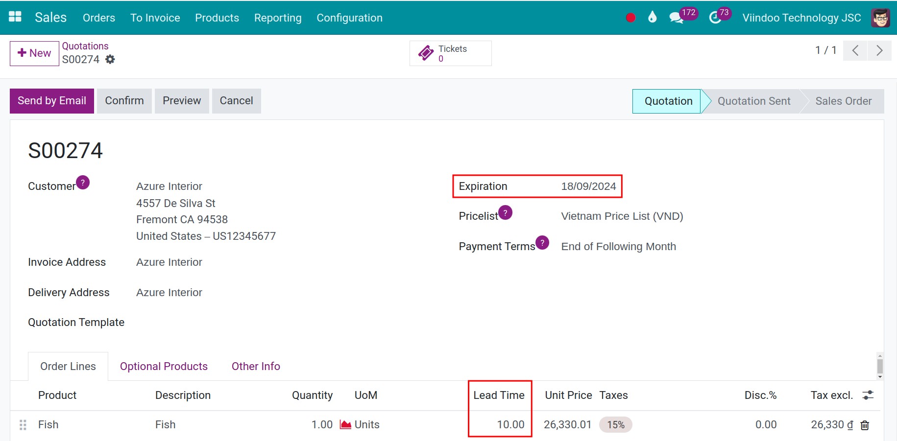
Task: Open the user avatar menu
Action: pos(880,18)
